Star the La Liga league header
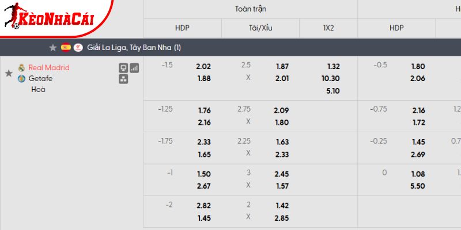This screenshot has width=461, height=230. (x=53, y=48)
